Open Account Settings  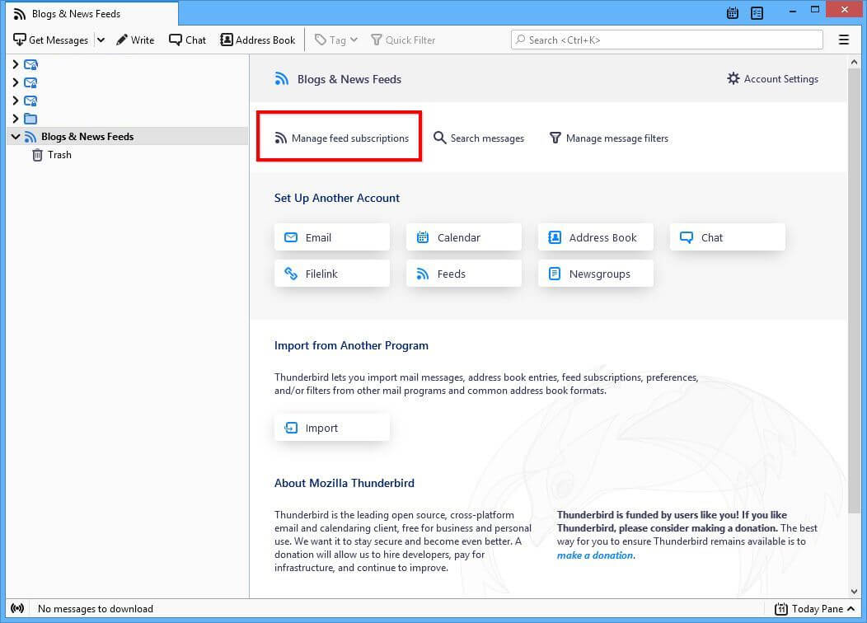772,79
